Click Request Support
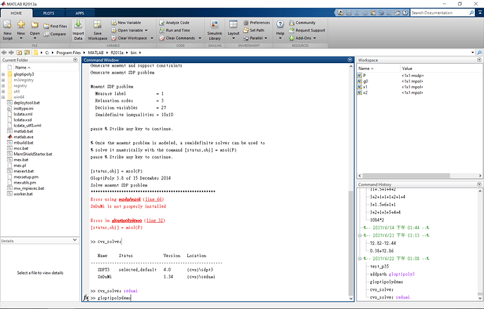Viewport: 484px width, 309px height. click(x=307, y=30)
